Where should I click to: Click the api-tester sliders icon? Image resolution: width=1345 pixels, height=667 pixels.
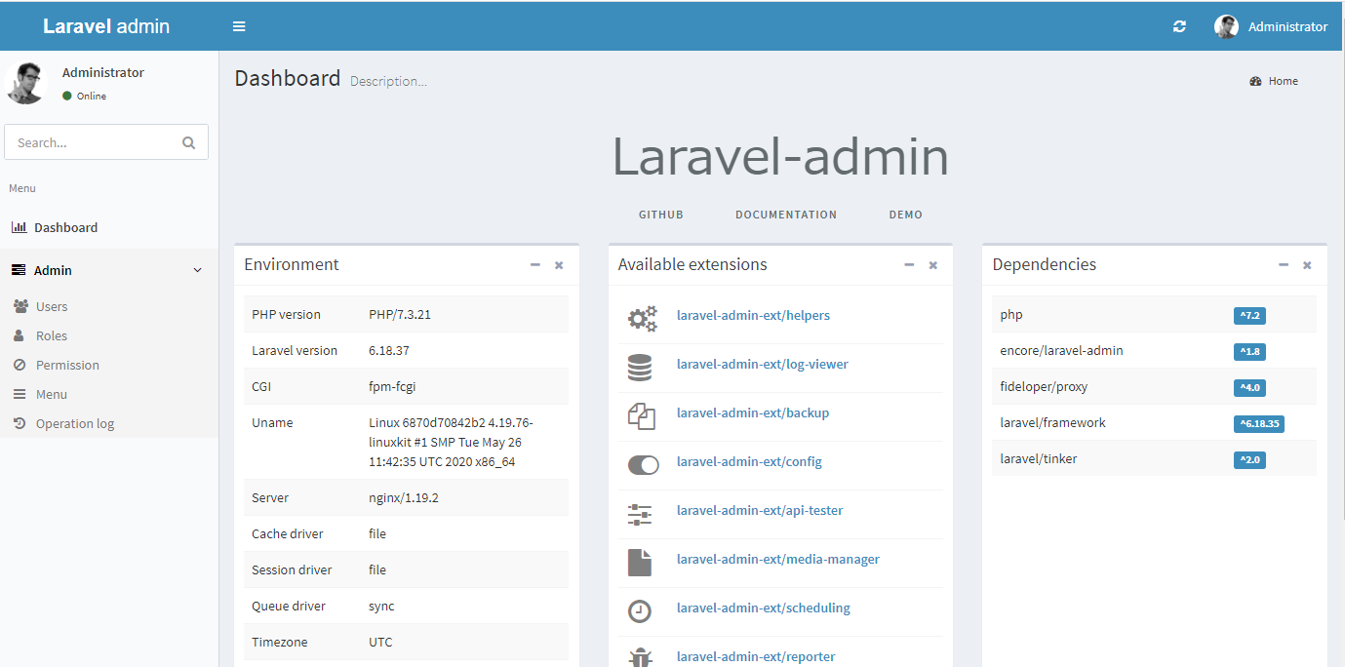coord(640,514)
